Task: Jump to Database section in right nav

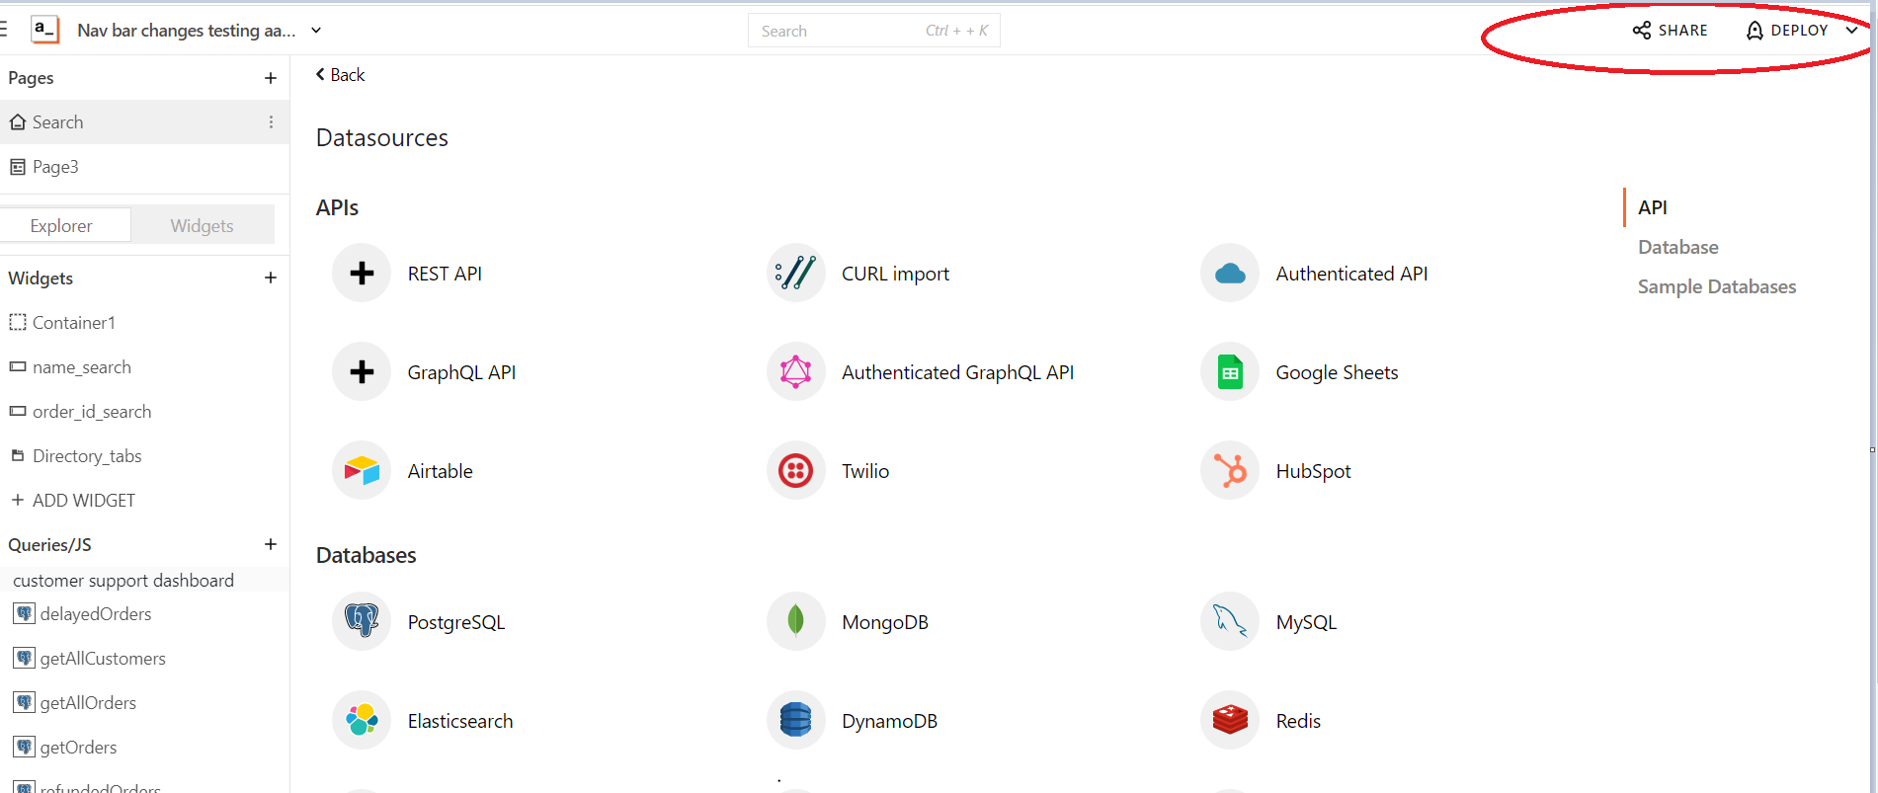Action: point(1678,247)
